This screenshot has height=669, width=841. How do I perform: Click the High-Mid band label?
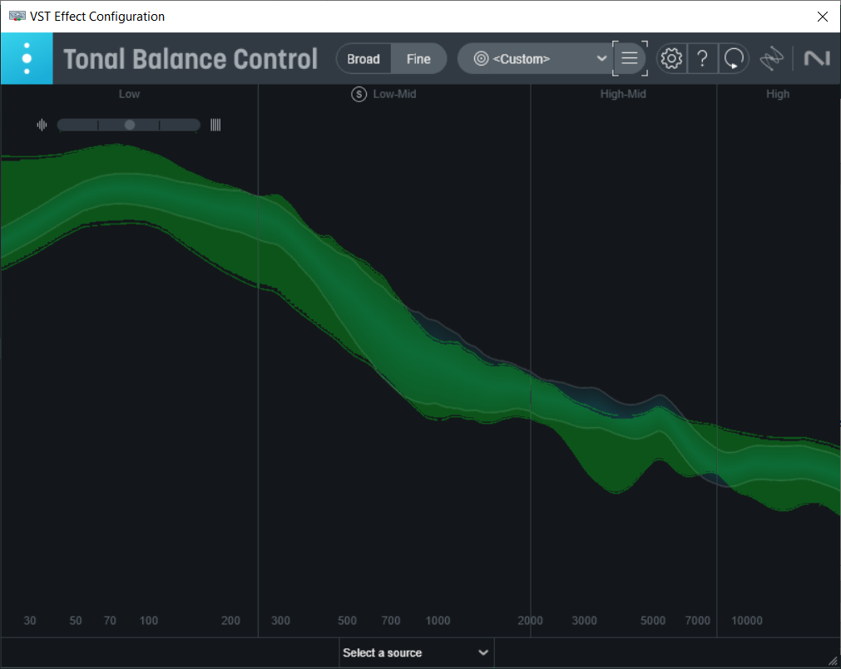tap(623, 94)
